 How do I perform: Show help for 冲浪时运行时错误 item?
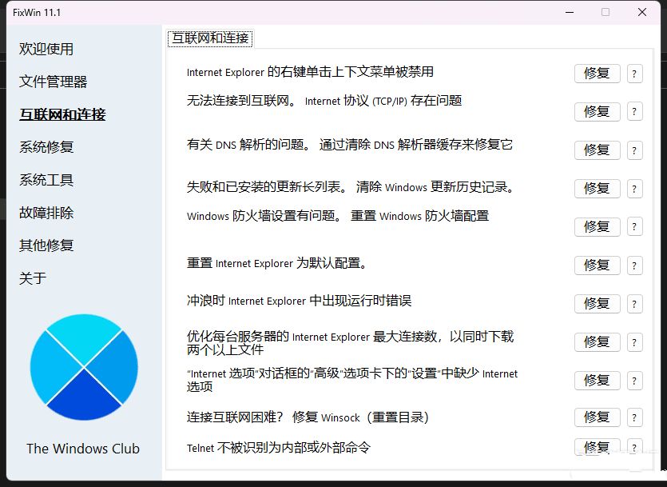(634, 304)
